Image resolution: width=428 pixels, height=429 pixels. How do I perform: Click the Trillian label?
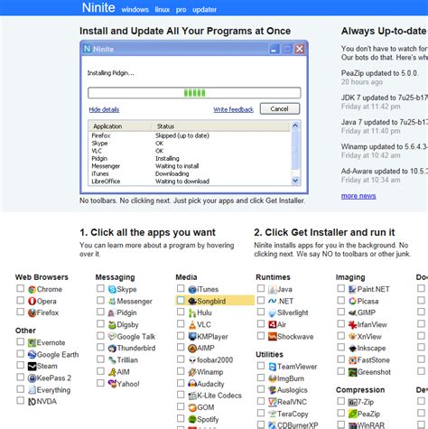(127, 360)
